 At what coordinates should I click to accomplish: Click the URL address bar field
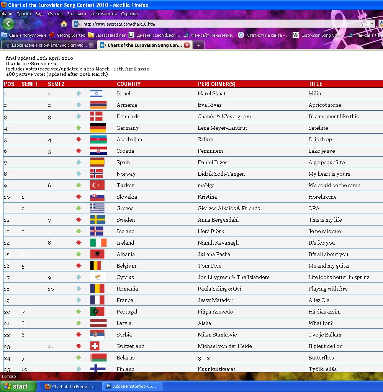(x=218, y=24)
